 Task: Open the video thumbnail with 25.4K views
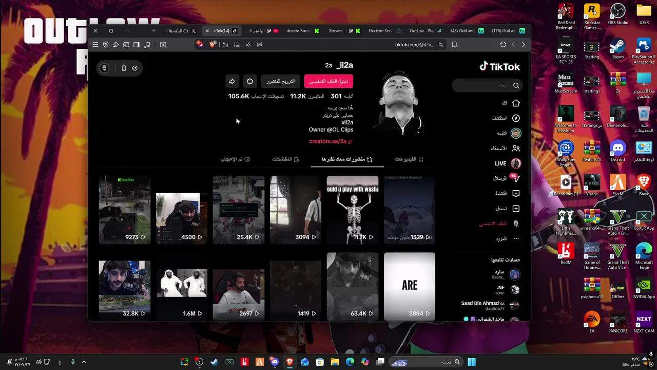[239, 210]
